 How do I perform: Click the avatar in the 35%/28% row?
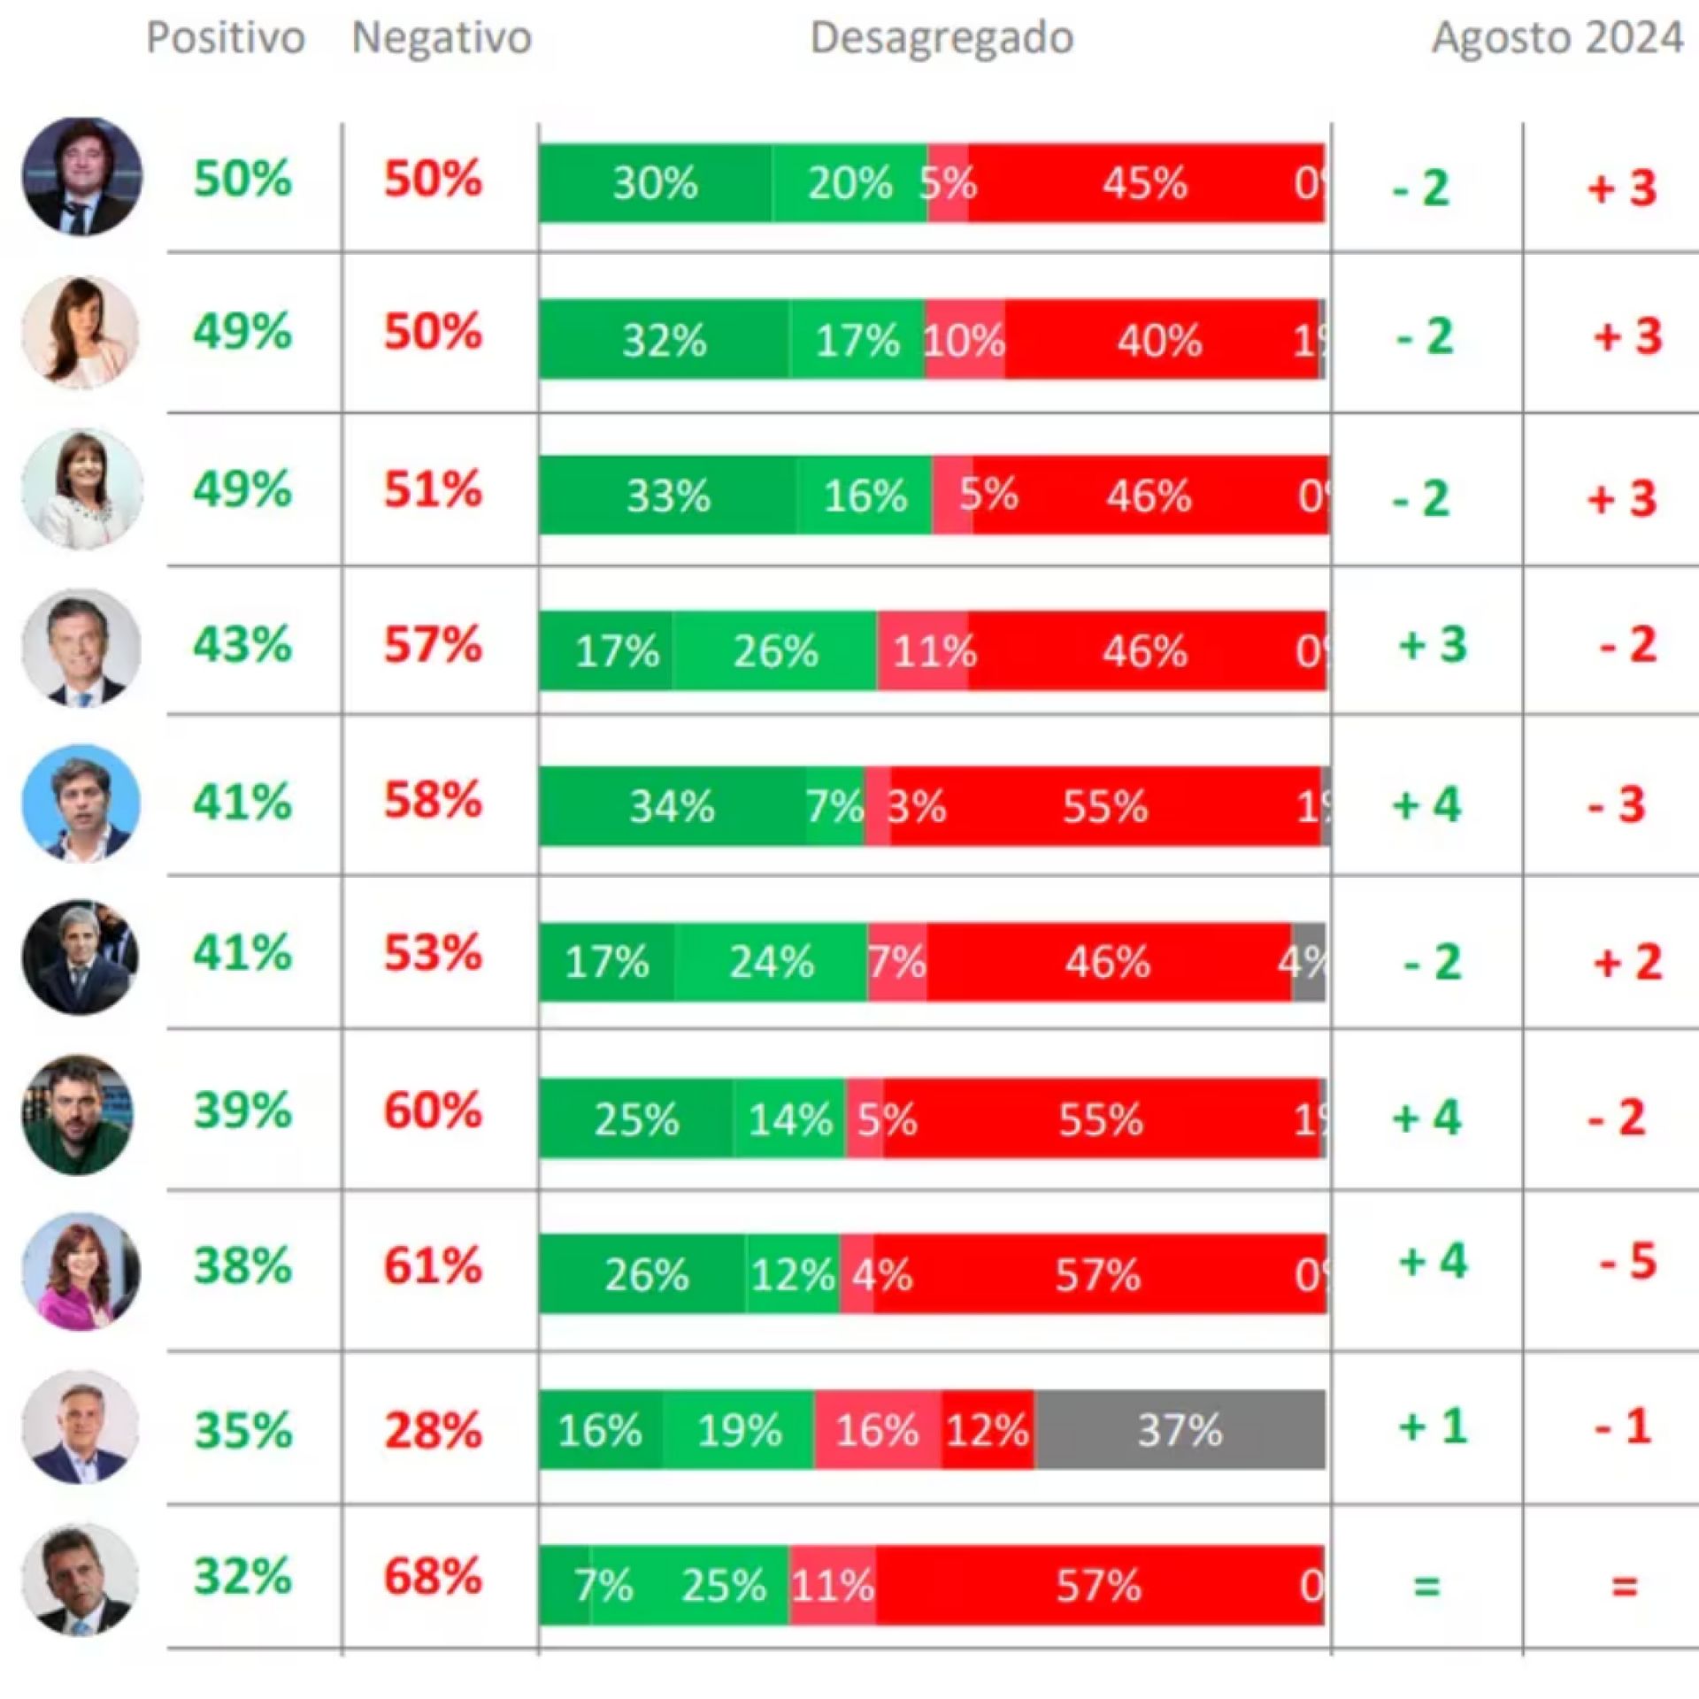[81, 1426]
